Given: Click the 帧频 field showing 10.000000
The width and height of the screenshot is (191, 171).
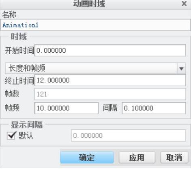Looking at the screenshot, I should [67, 108].
